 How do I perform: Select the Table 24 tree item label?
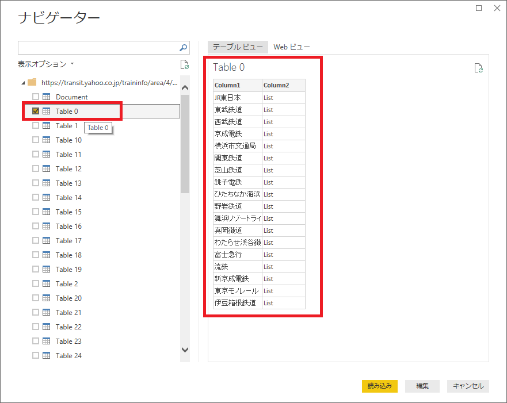[x=68, y=355]
